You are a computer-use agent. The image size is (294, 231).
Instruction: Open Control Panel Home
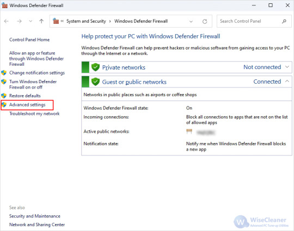29,40
